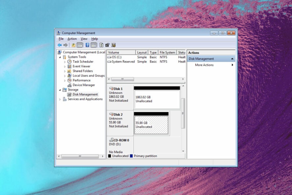Click the Help icon in the toolbar
The width and height of the screenshot is (292, 195).
tap(87, 45)
